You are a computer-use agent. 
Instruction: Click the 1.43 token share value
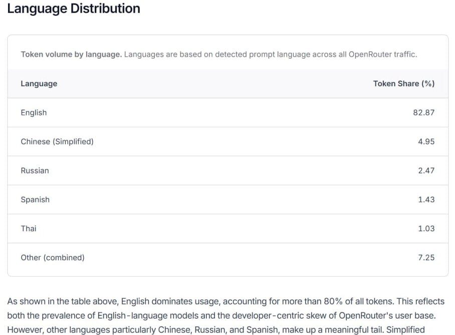(426, 200)
